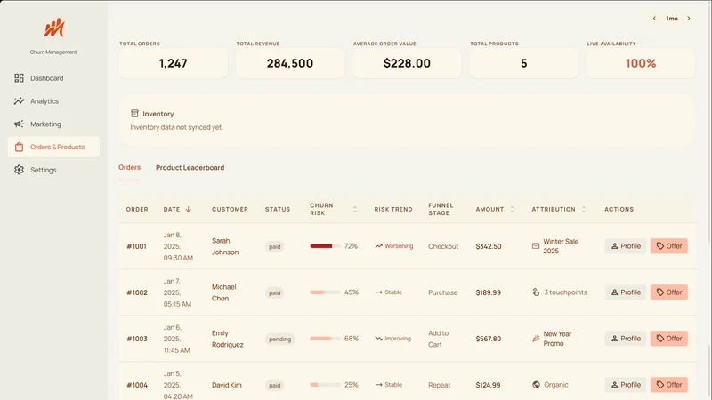Select order number #1001
712x400 pixels.
(137, 246)
